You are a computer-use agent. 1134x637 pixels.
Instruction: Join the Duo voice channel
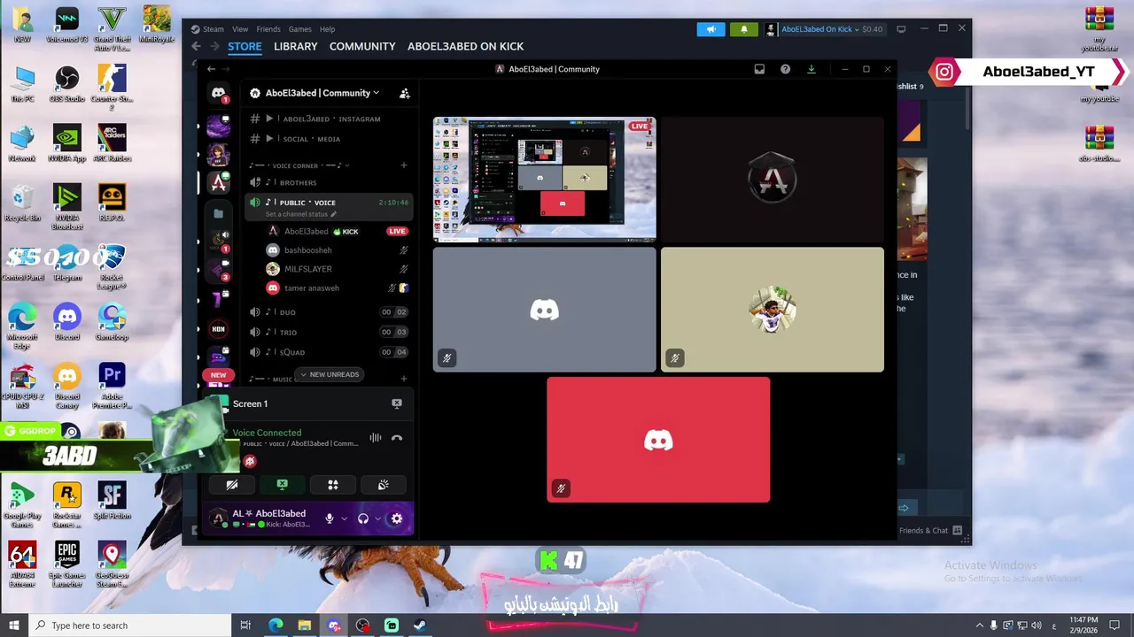point(328,312)
